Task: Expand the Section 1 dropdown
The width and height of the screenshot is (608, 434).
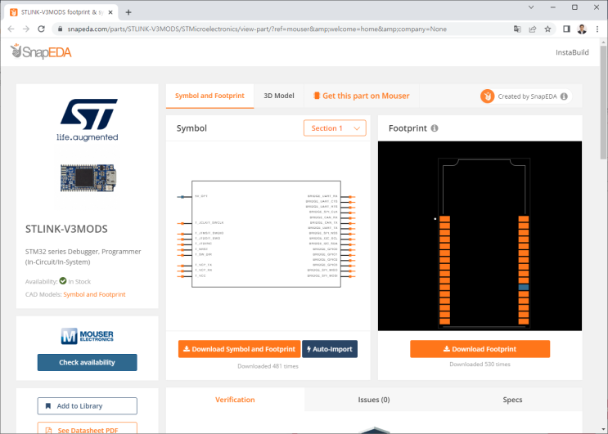Action: point(335,128)
